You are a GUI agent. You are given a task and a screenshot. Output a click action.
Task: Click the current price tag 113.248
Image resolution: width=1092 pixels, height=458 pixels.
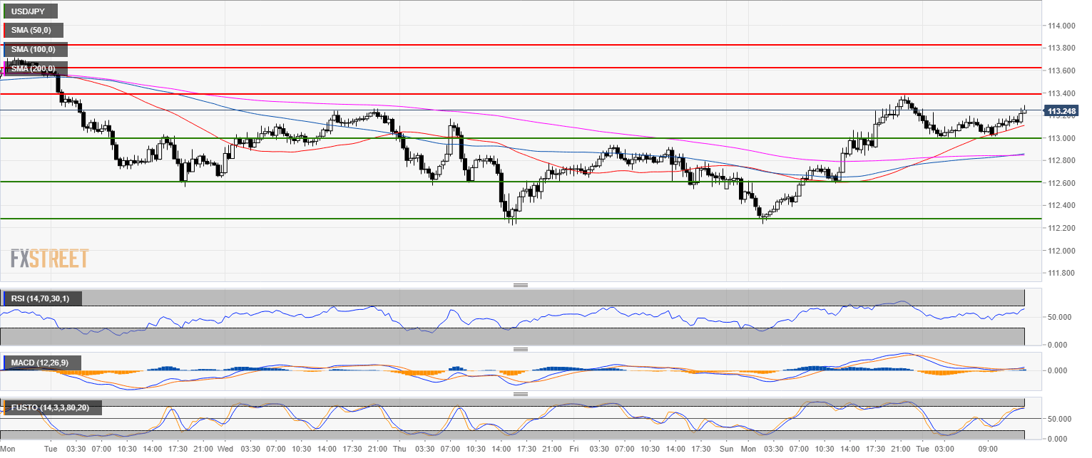click(x=1061, y=111)
